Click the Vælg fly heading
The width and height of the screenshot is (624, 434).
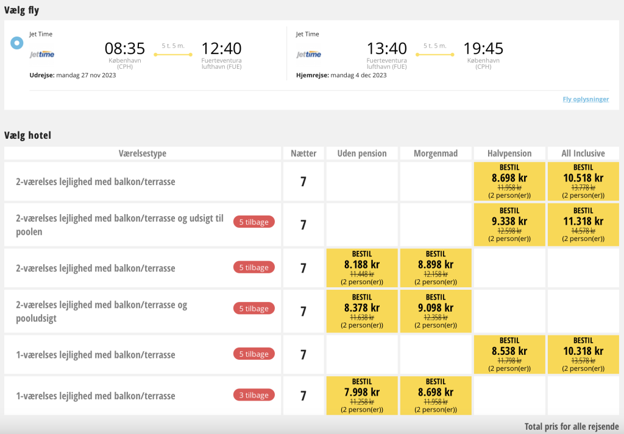(x=22, y=10)
